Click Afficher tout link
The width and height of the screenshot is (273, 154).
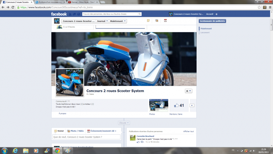(189, 131)
